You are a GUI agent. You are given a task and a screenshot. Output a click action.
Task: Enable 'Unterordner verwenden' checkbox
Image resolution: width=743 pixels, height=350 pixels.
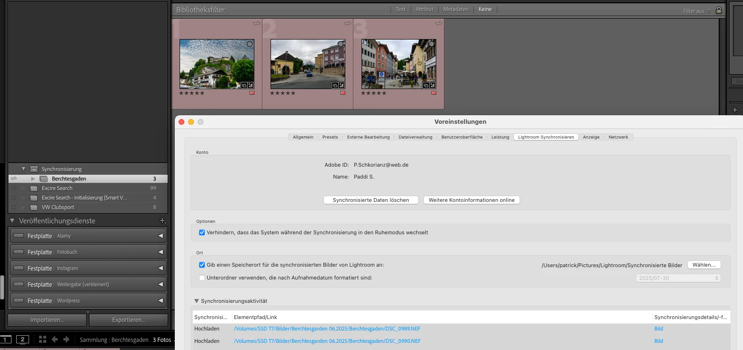202,278
